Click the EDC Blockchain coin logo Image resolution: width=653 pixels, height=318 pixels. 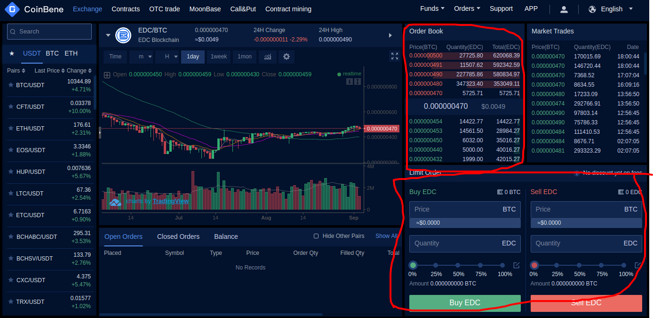[123, 35]
